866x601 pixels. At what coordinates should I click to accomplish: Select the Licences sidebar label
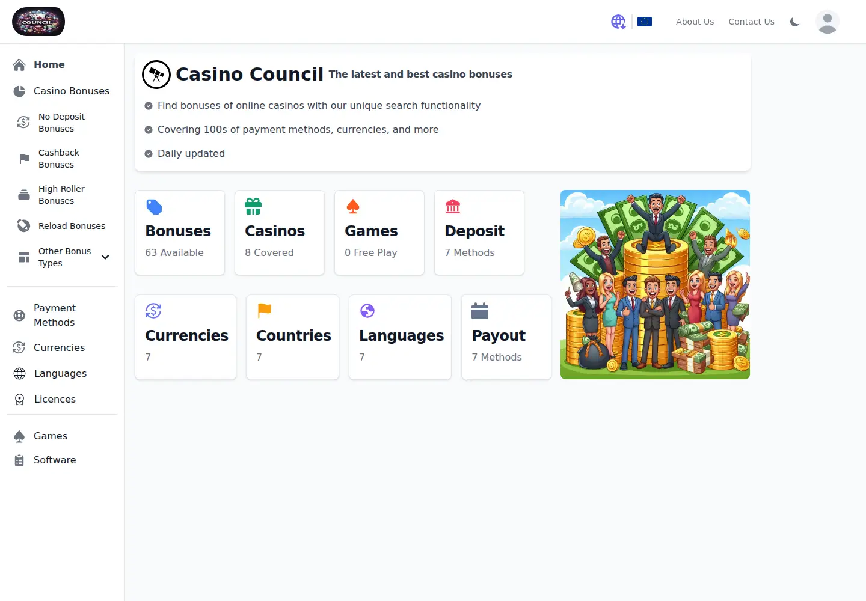[x=55, y=399]
